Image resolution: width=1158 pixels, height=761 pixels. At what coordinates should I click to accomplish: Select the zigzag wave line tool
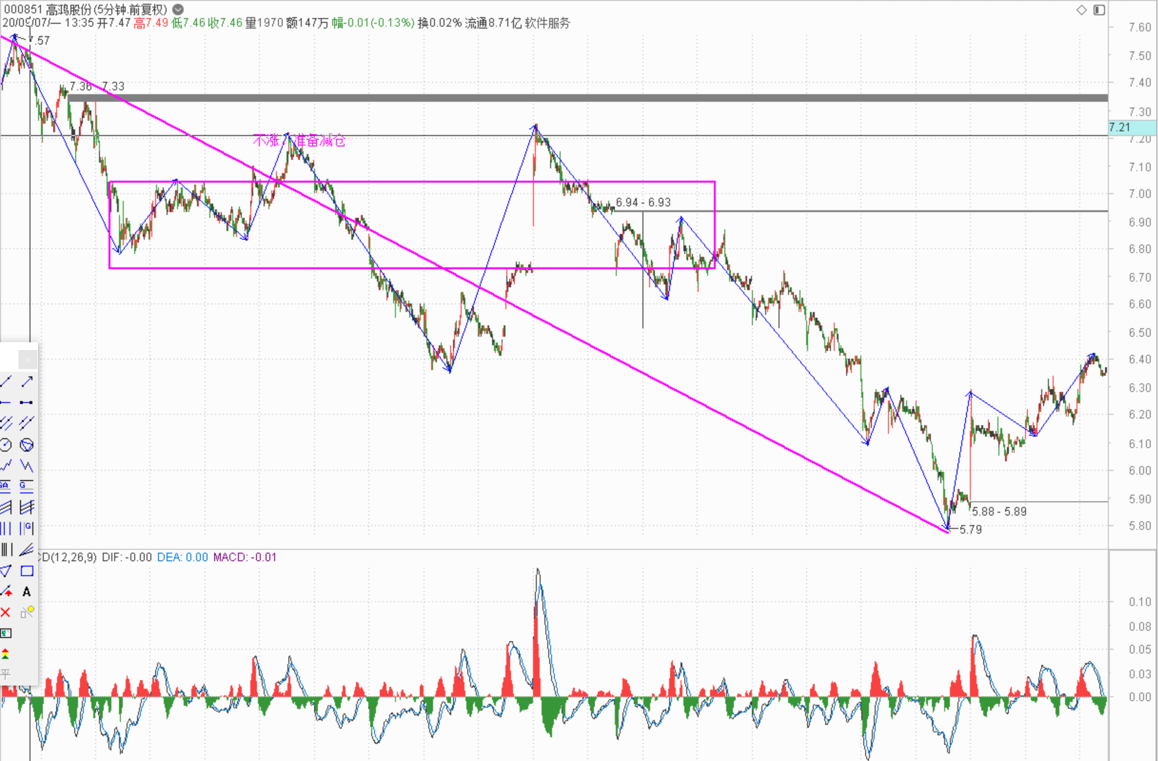click(x=27, y=465)
